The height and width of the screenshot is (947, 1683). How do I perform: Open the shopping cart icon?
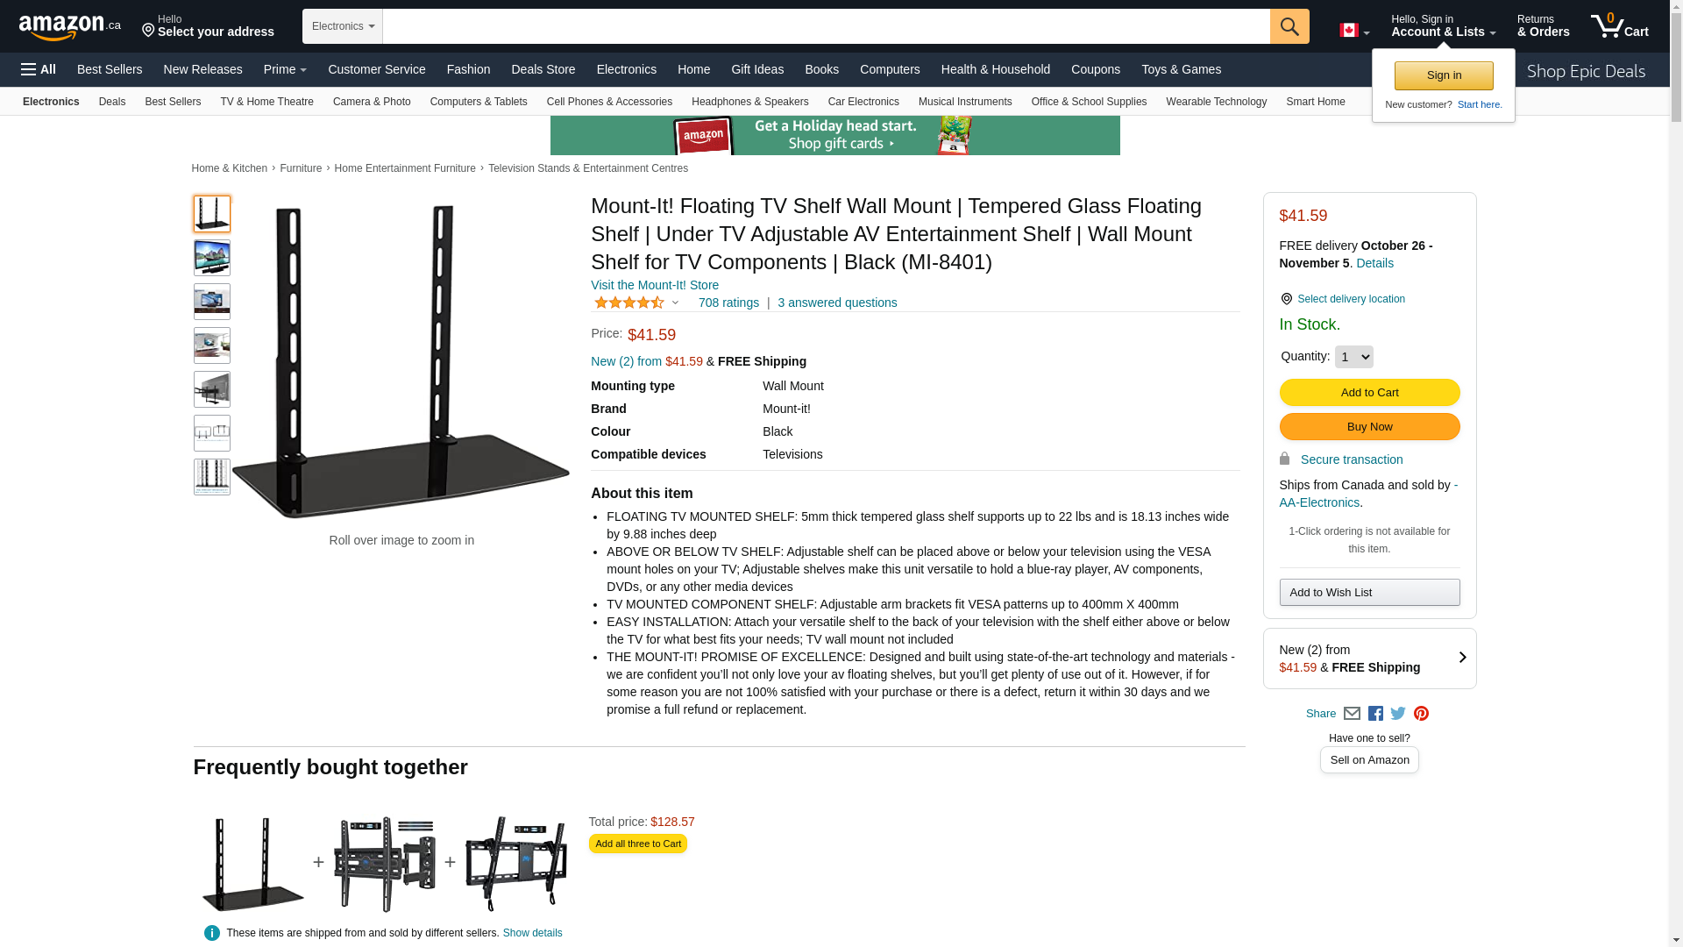1619,26
